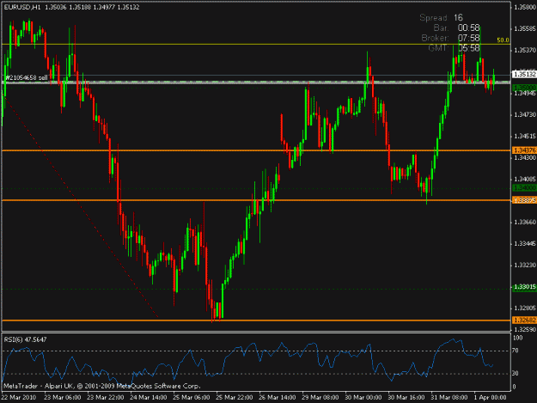Click the 30 Mar 00:00 time label
537x403 pixels.
point(363,397)
